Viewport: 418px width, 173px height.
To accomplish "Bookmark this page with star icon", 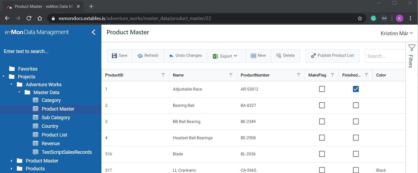I will (x=360, y=18).
